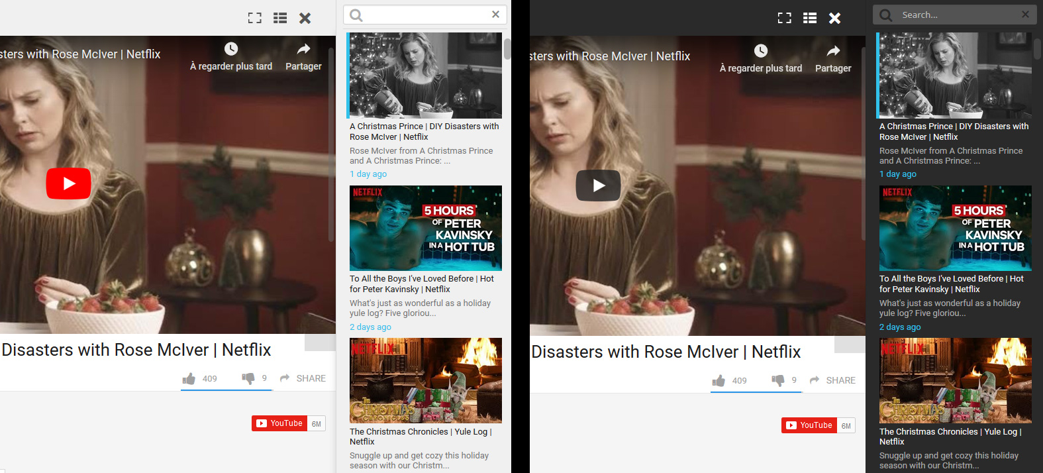Click '1 day ago' text in dark sidebar
Image resolution: width=1043 pixels, height=473 pixels.
pyautogui.click(x=898, y=174)
